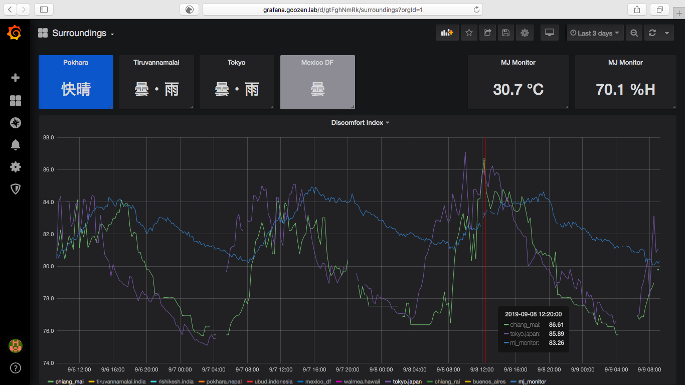Open the Discomfort Index panel menu
Screen dimensions: 685x385
coord(360,122)
